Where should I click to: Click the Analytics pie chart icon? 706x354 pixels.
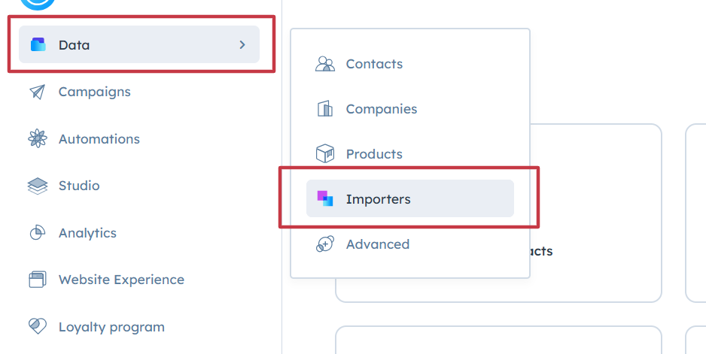point(38,233)
